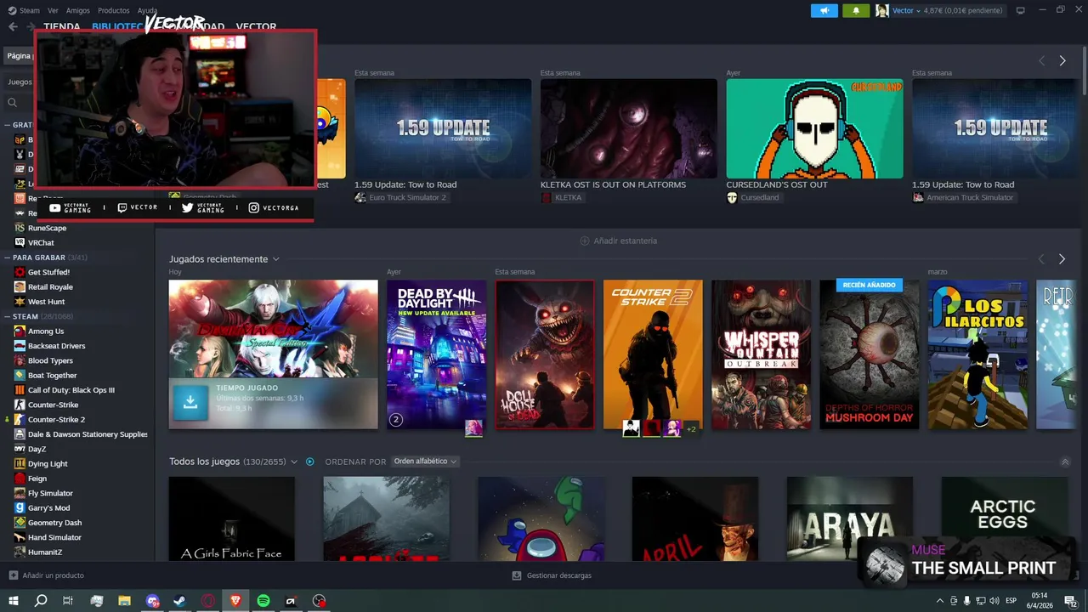Go back with the navigation arrow
Image resolution: width=1088 pixels, height=612 pixels.
[x=13, y=26]
